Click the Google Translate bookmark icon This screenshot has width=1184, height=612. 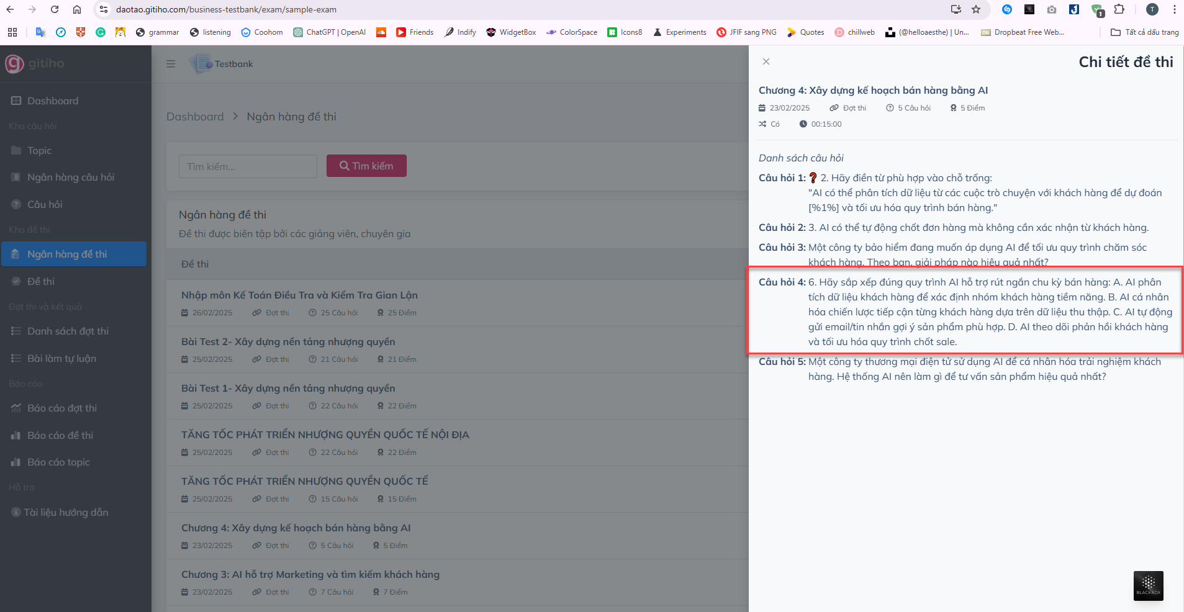point(41,32)
